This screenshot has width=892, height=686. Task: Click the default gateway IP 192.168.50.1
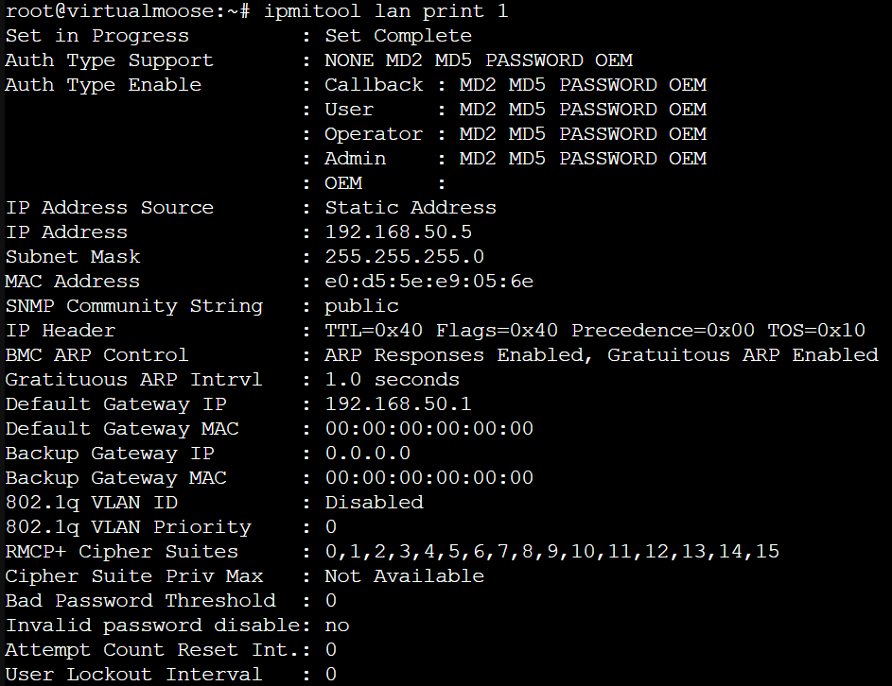coord(398,404)
